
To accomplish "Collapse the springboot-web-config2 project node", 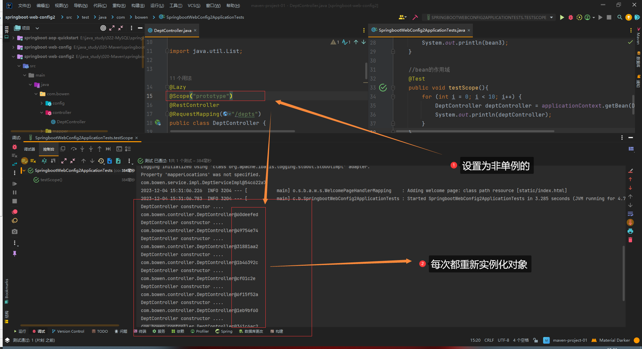I will 13,57.
